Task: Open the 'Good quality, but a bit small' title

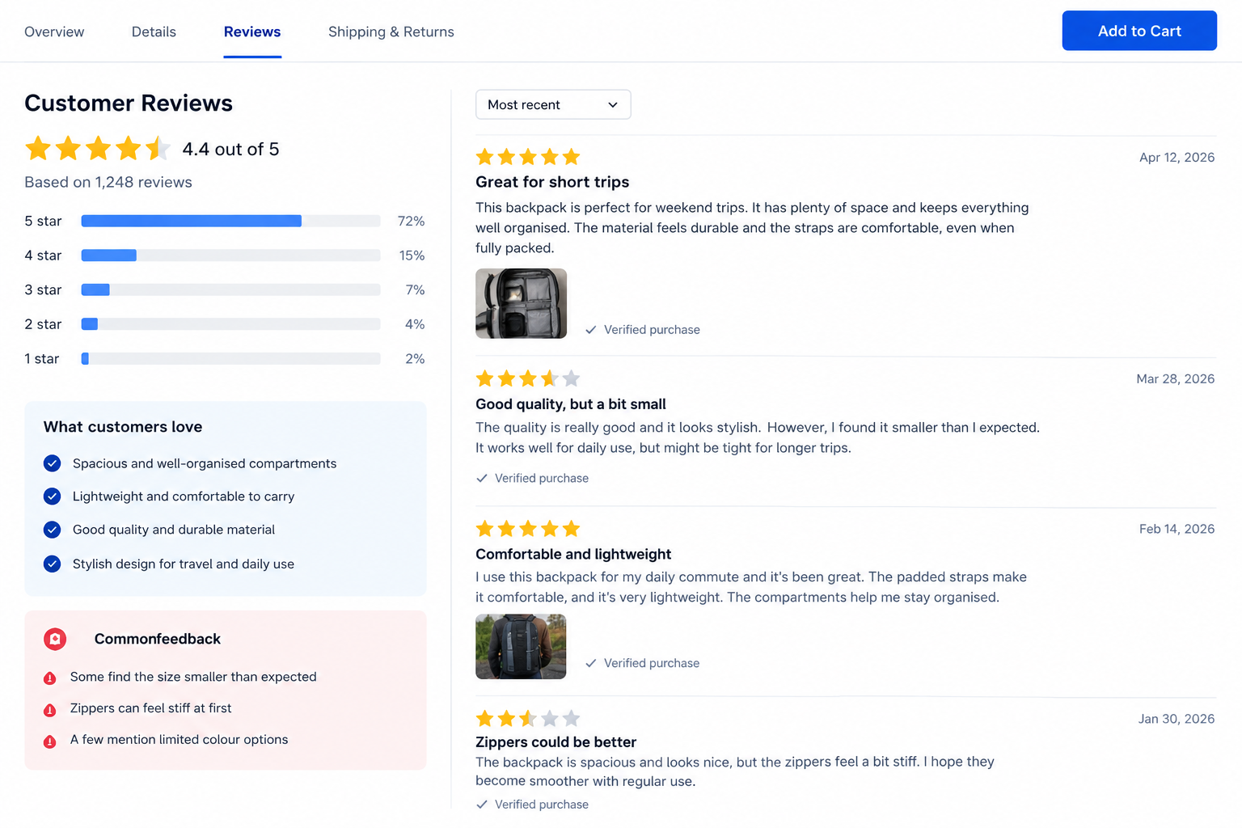Action: pos(571,404)
